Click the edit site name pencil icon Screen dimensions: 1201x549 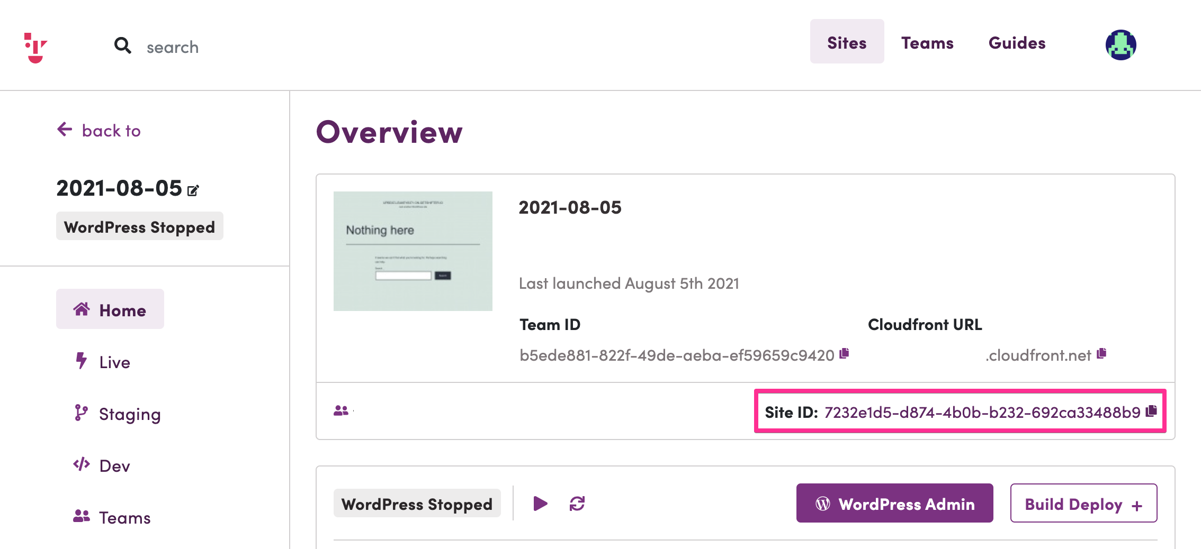(193, 190)
